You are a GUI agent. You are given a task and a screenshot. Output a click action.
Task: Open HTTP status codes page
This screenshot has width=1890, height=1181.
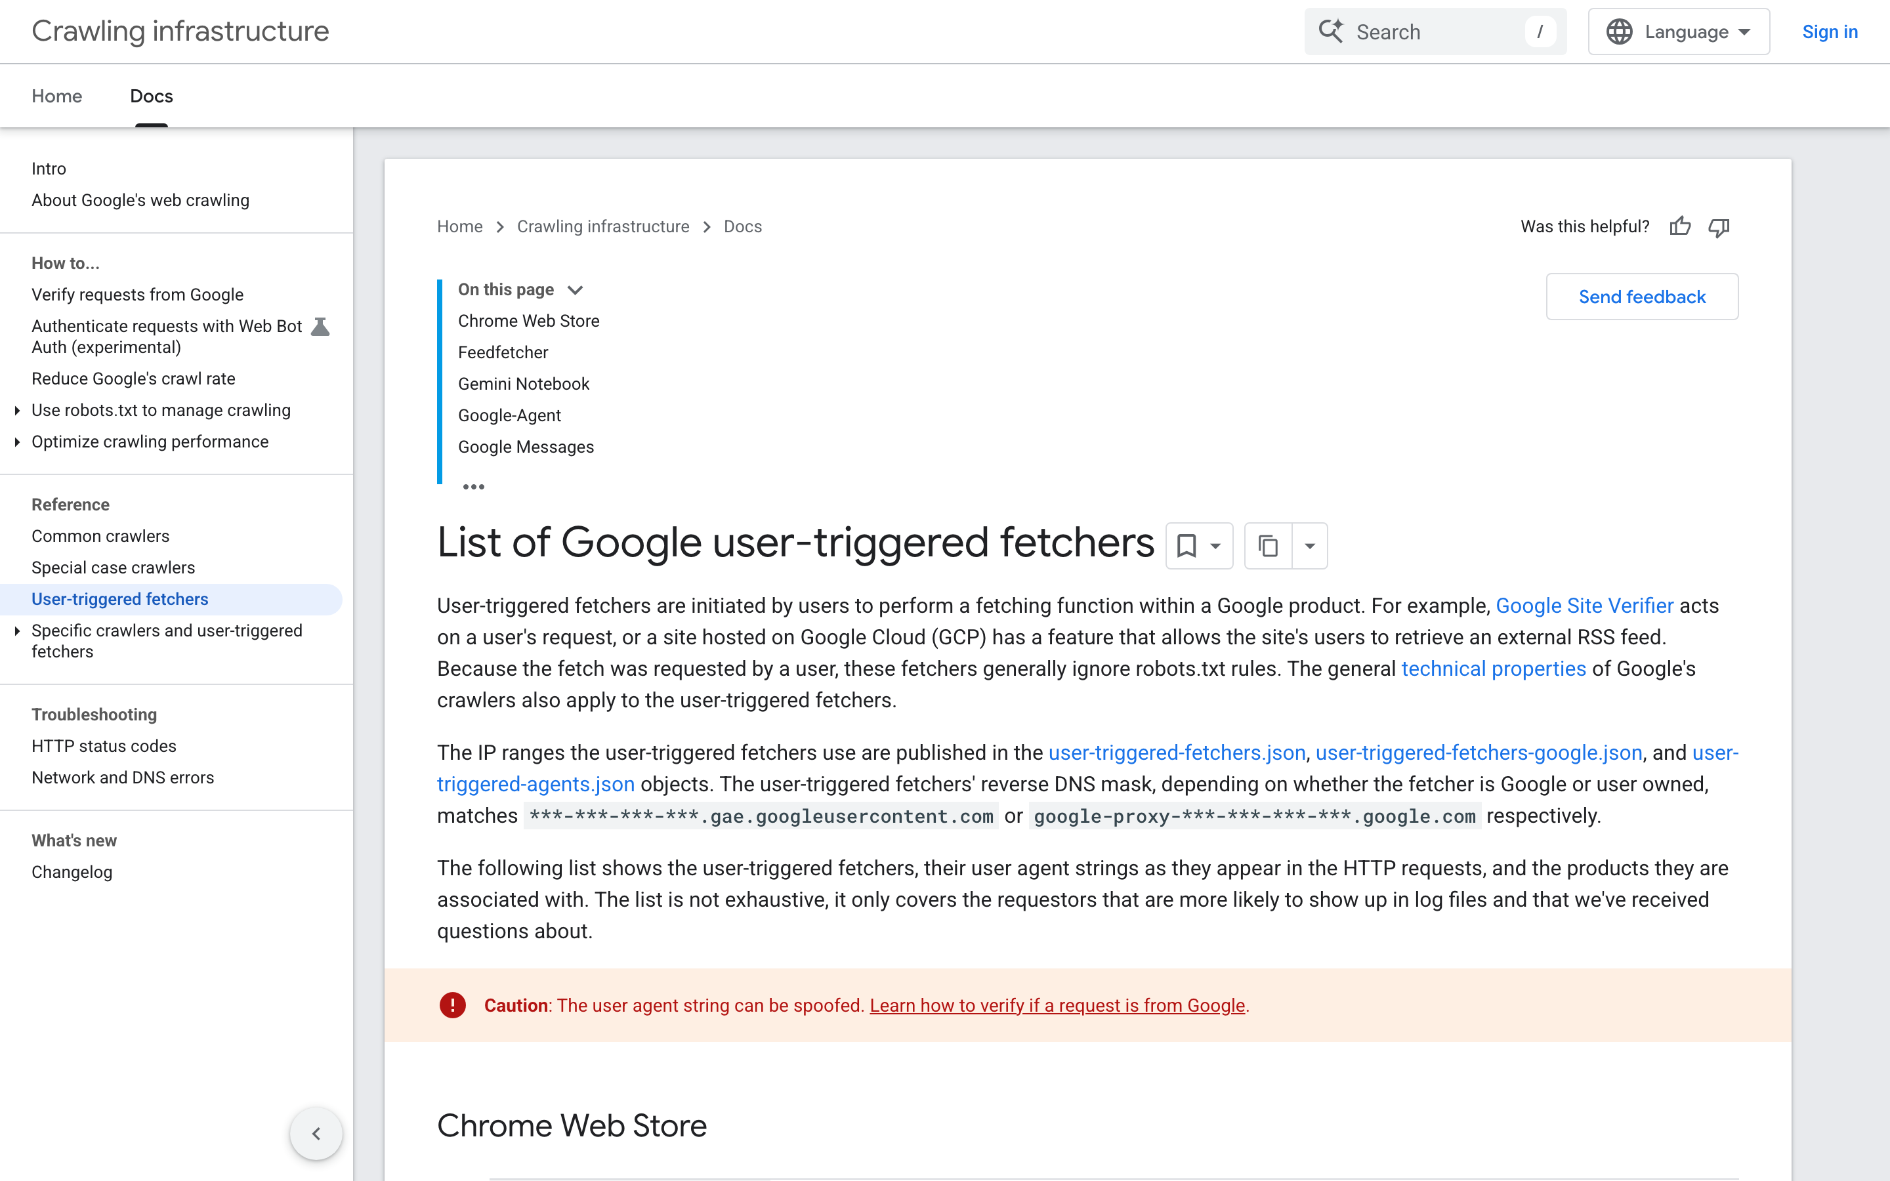click(104, 746)
